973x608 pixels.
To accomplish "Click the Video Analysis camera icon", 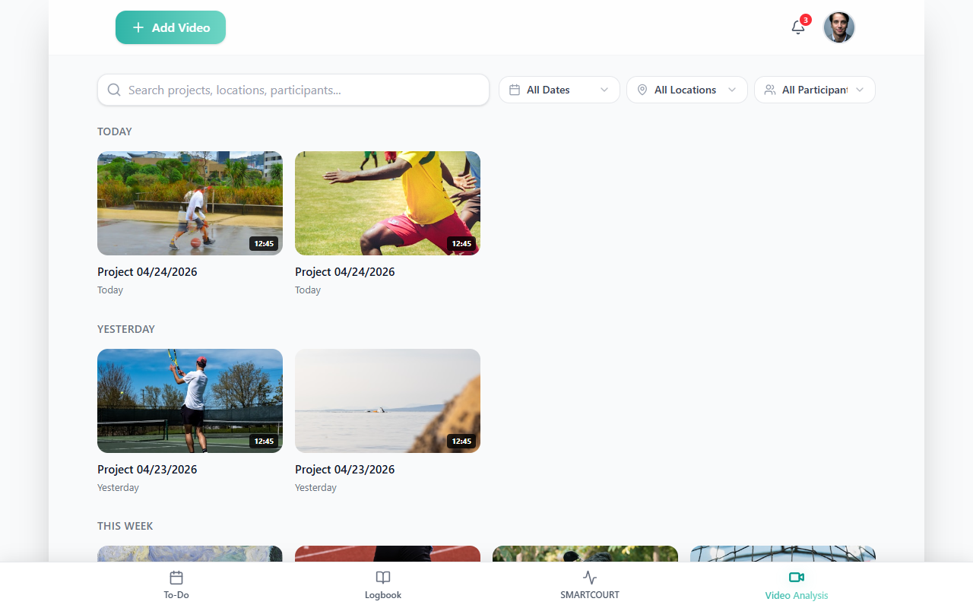I will [x=797, y=578].
